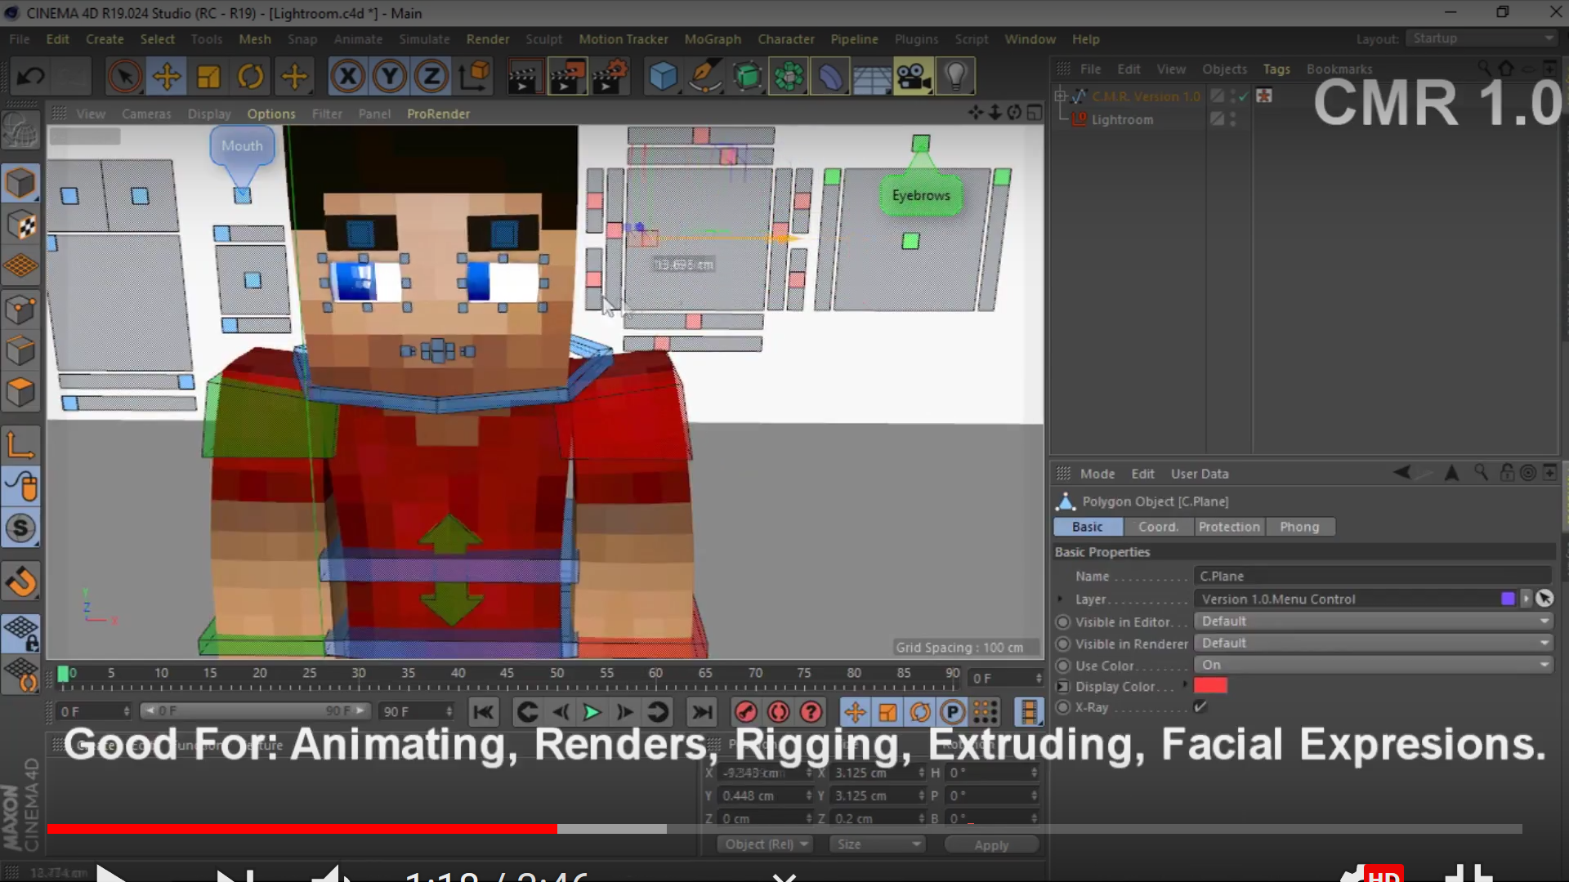The width and height of the screenshot is (1569, 882).
Task: Select the Basic properties tab
Action: pyautogui.click(x=1088, y=527)
